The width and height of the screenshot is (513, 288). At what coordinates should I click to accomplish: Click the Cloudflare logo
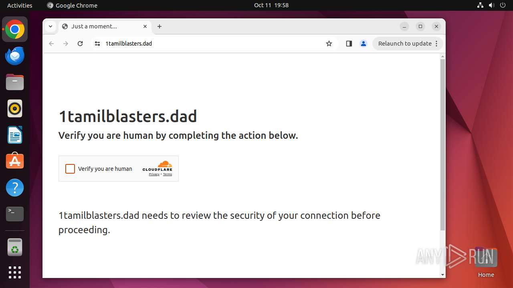pyautogui.click(x=158, y=166)
